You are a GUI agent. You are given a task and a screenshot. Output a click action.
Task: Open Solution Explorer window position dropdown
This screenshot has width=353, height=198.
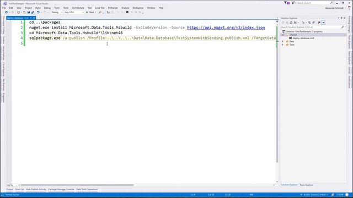tap(338, 18)
